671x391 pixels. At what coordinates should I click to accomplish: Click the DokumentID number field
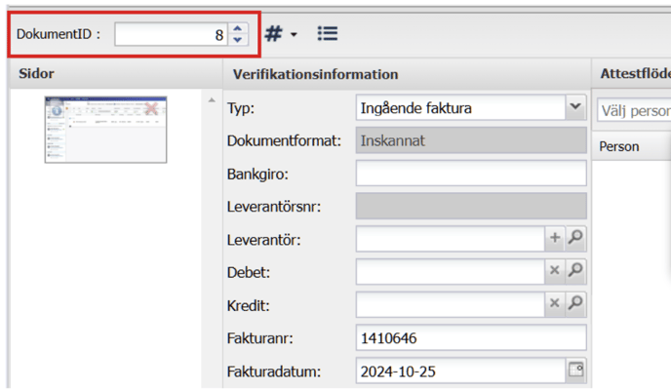(x=172, y=34)
